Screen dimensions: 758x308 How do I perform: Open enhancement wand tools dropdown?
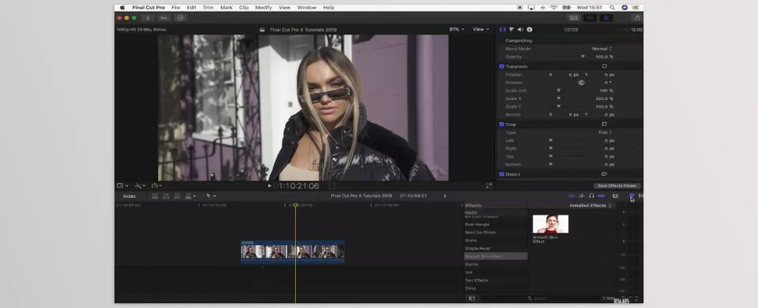[141, 186]
